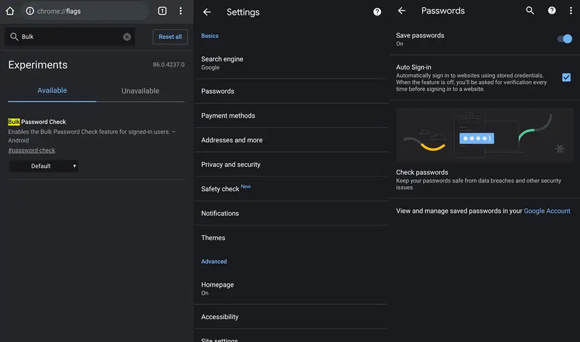The height and width of the screenshot is (342, 580).
Task: Switch to the Unavailable experiments tab
Action: (140, 91)
